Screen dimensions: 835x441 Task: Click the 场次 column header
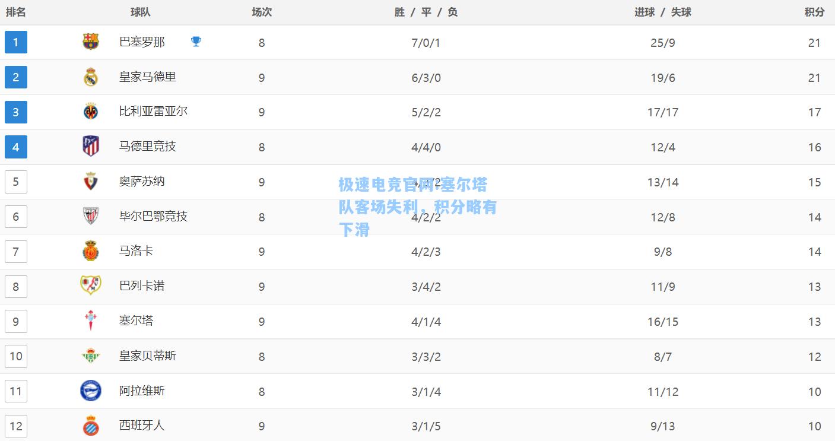pos(262,12)
